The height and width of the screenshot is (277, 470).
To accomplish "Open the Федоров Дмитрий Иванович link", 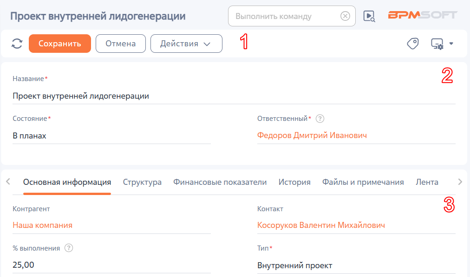I will point(312,135).
